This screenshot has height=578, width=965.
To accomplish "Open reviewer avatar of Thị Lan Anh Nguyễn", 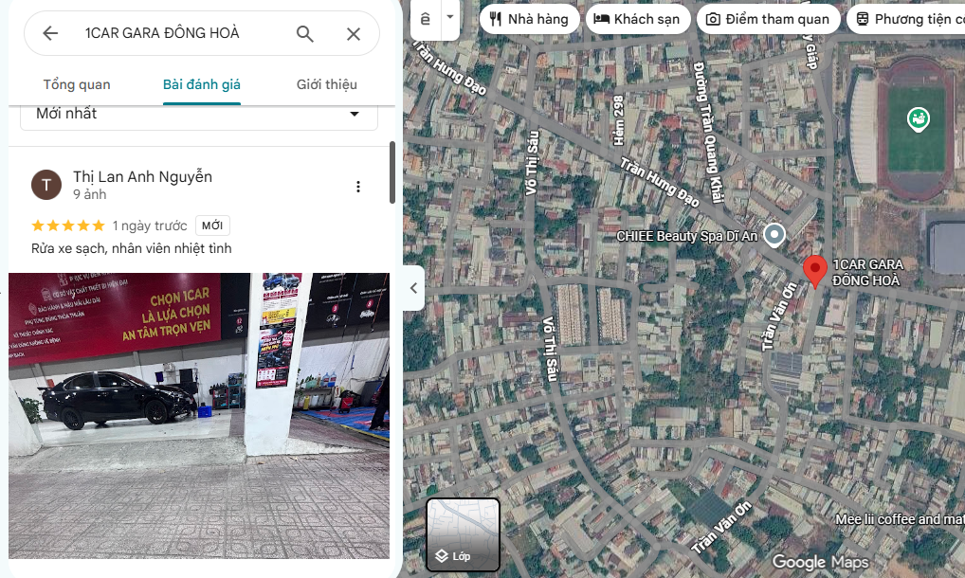I will click(x=46, y=185).
